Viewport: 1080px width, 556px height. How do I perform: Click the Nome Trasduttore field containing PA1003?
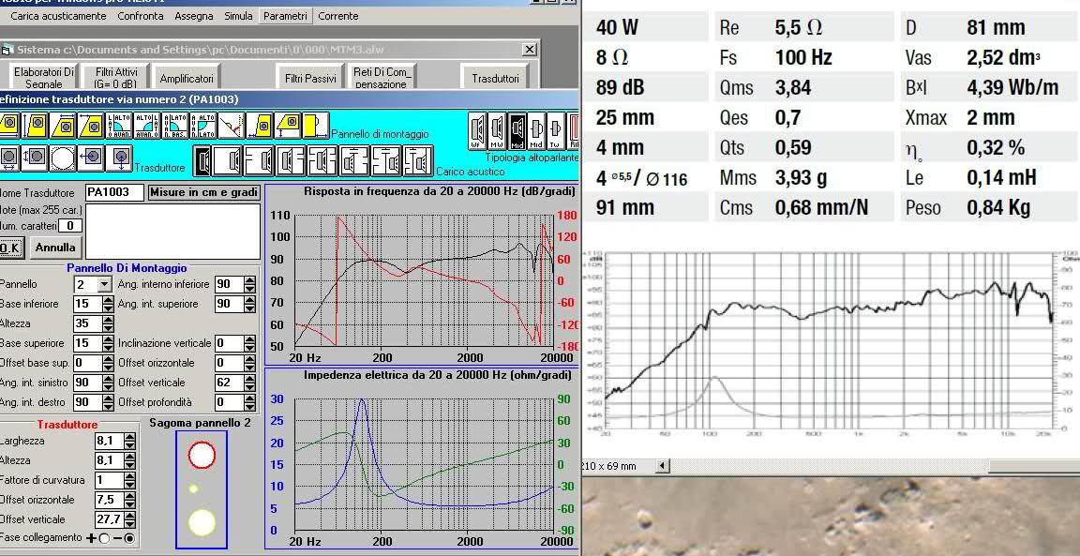[115, 192]
